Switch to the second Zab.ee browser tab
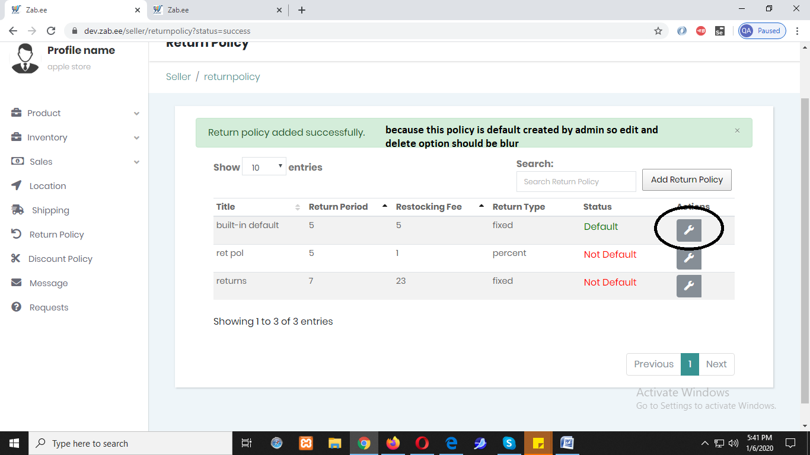The image size is (810, 455). pos(216,9)
